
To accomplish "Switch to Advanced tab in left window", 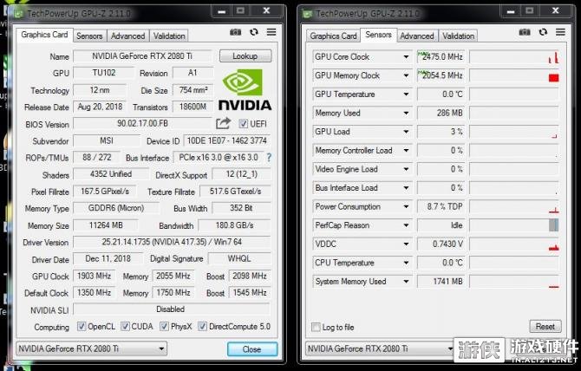I will click(x=127, y=36).
